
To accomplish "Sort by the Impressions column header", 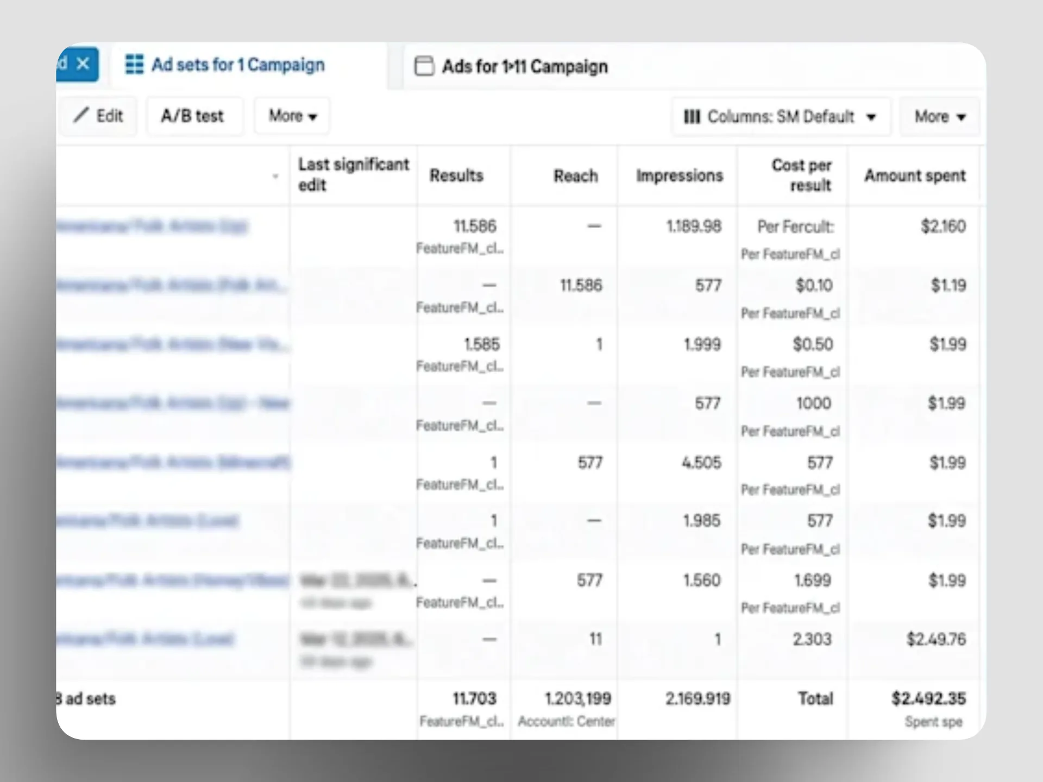I will click(x=680, y=175).
